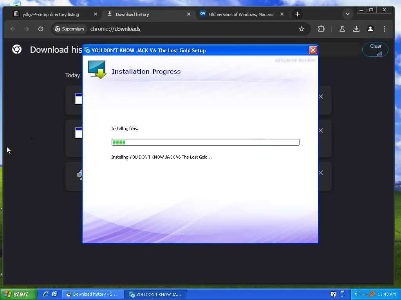Open the profile avatar menu

point(370,29)
